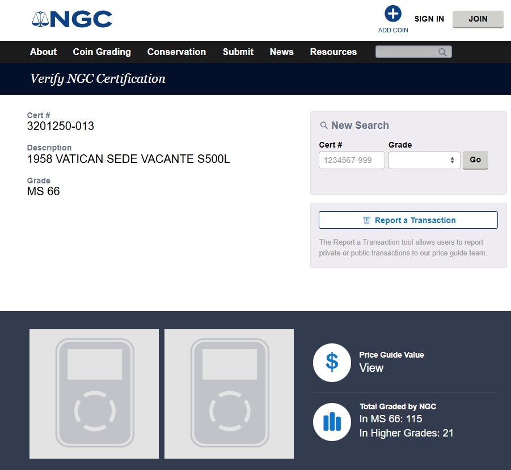
Task: Click the Go button
Action: pos(475,160)
